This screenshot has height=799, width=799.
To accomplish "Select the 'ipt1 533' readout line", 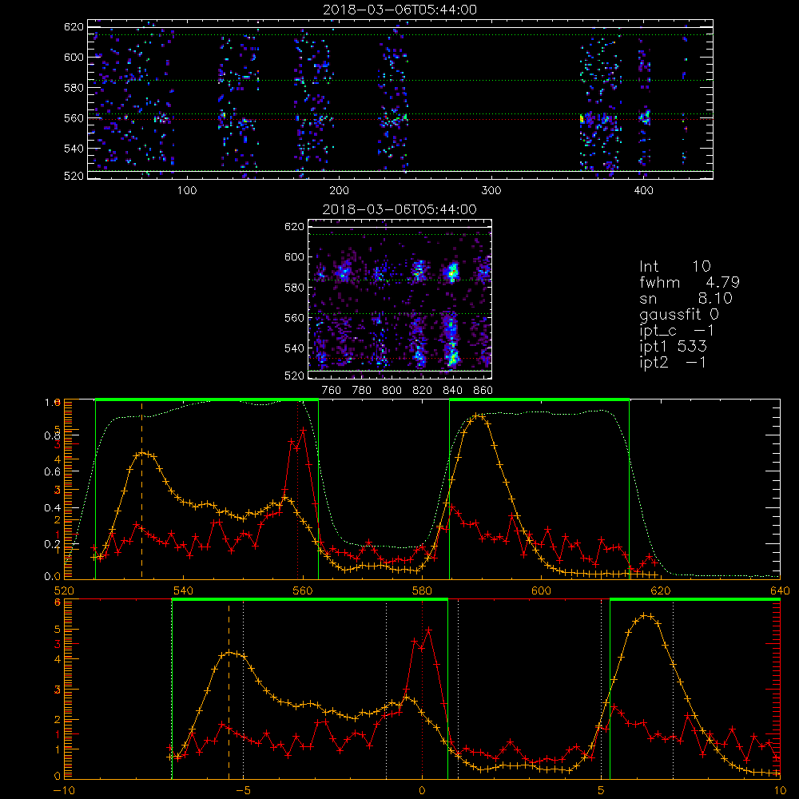I will coord(673,347).
